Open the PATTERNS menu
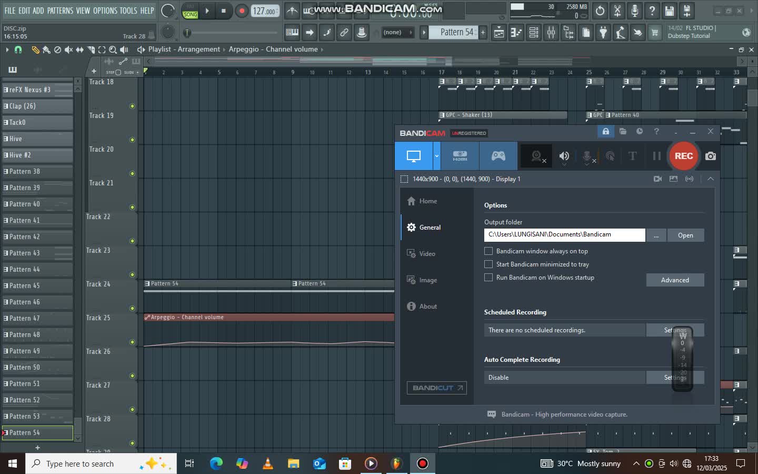 click(60, 11)
